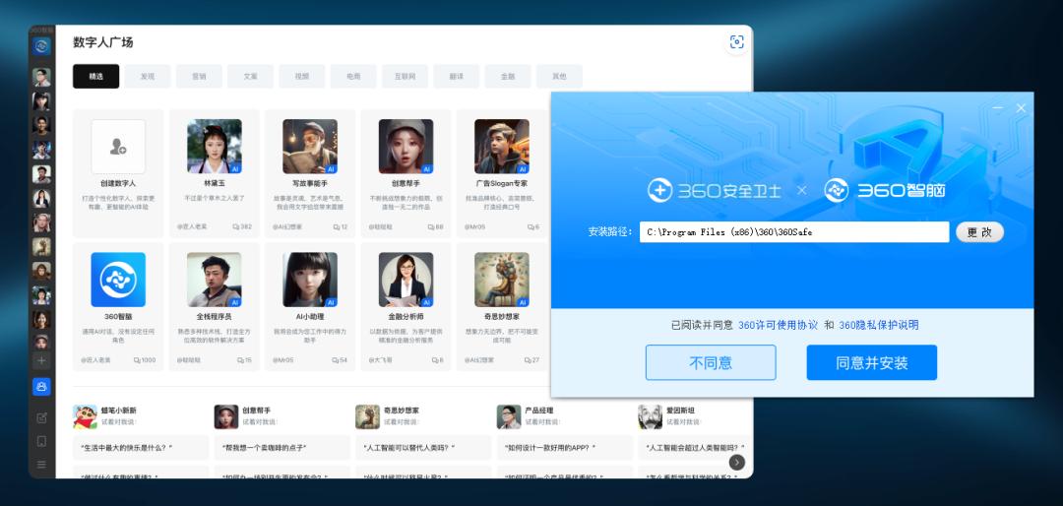Open the bookmark icon in the sidebar
This screenshot has width=1063, height=506.
[41, 441]
